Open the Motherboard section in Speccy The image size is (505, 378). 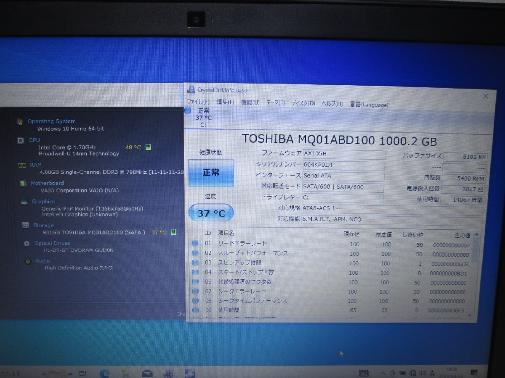point(47,183)
